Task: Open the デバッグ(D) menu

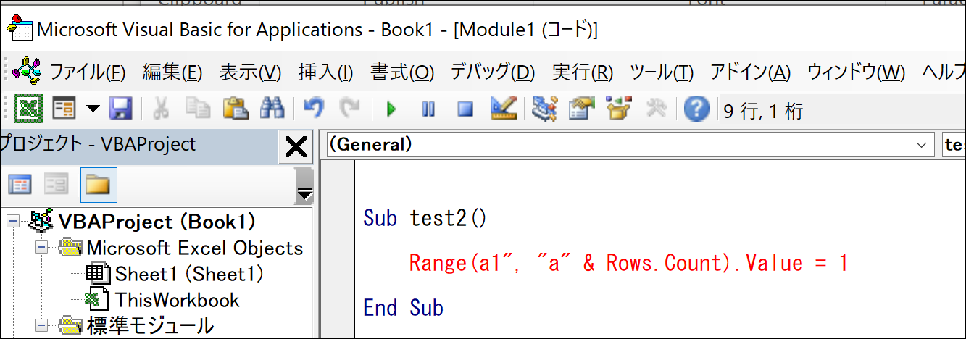Action: coord(493,72)
